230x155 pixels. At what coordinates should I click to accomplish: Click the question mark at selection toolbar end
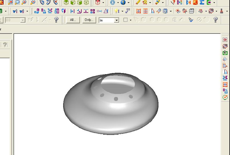point(215,20)
